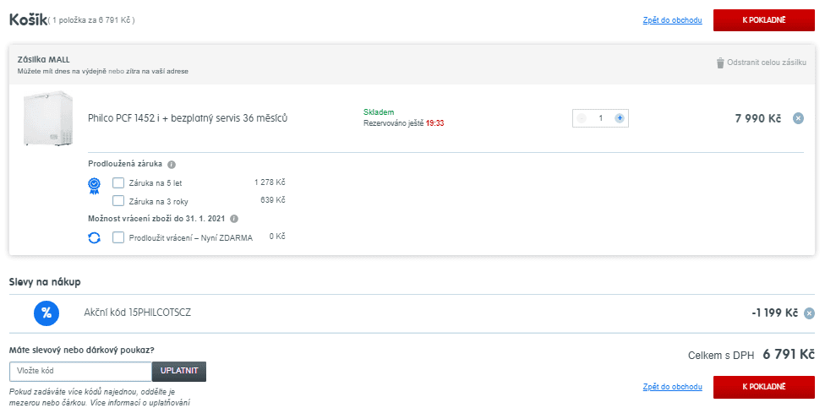Open the Prodloužená záruka info icon
This screenshot has width=825, height=408.
171,165
